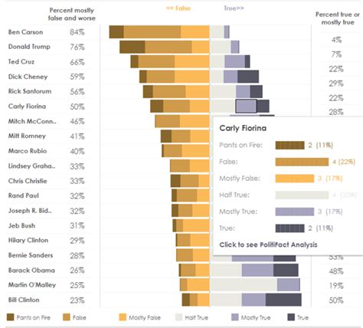Click the Dick Cheney name label
Viewport: 363px width, 328px height.
pyautogui.click(x=28, y=77)
